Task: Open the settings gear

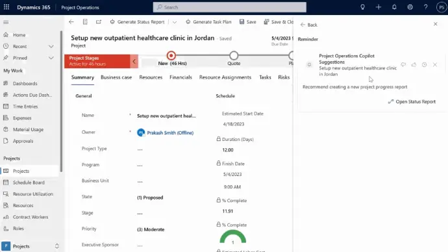Action: pos(410,7)
